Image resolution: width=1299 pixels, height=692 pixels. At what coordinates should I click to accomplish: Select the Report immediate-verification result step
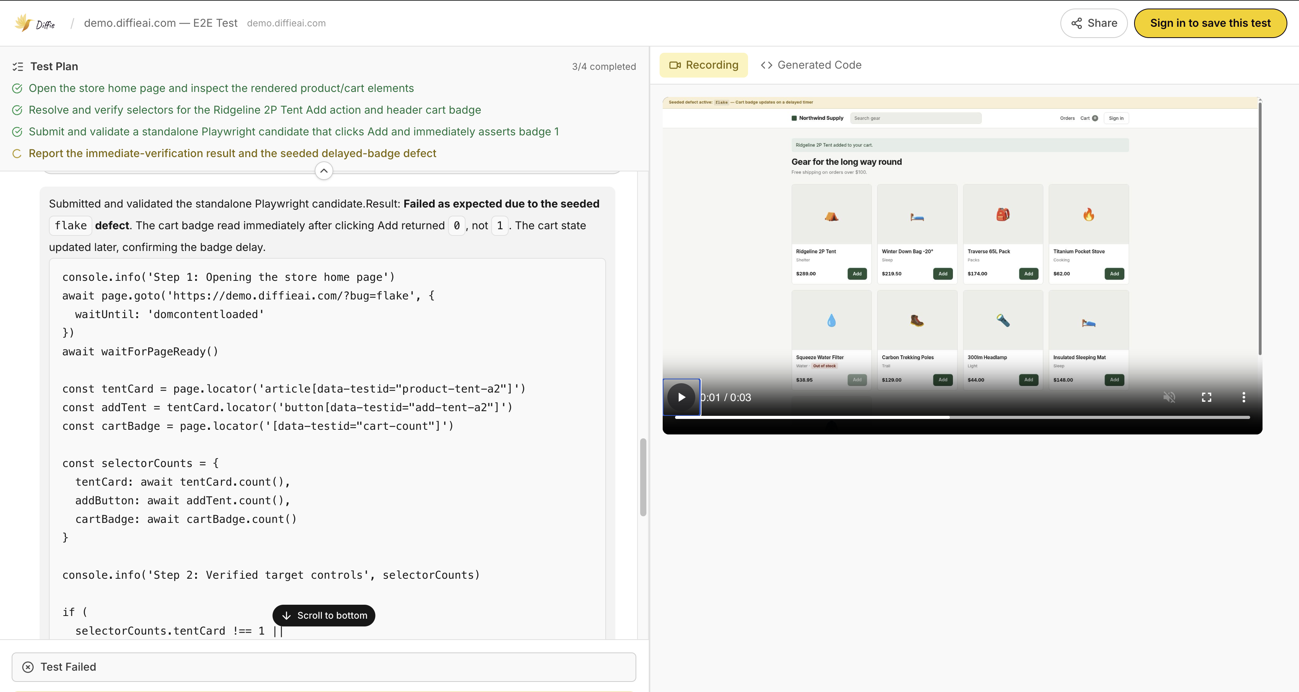232,153
